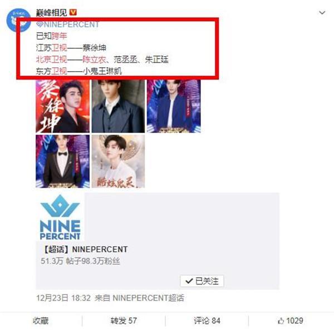Click the 巅峰相见 username
Image resolution: width=334 pixels, height=330 pixels.
pyautogui.click(x=51, y=13)
